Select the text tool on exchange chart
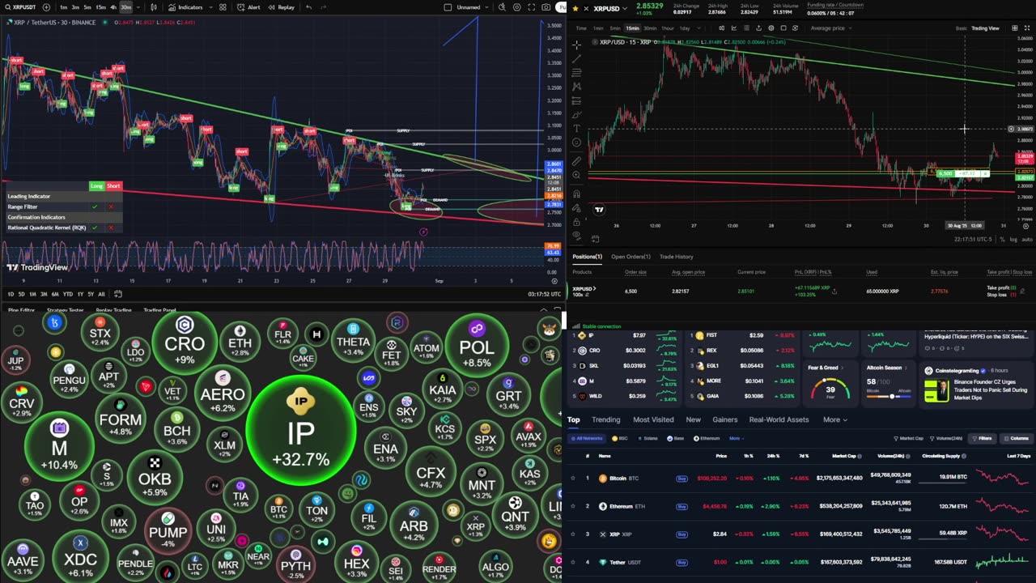This screenshot has height=583, width=1036. pyautogui.click(x=577, y=128)
